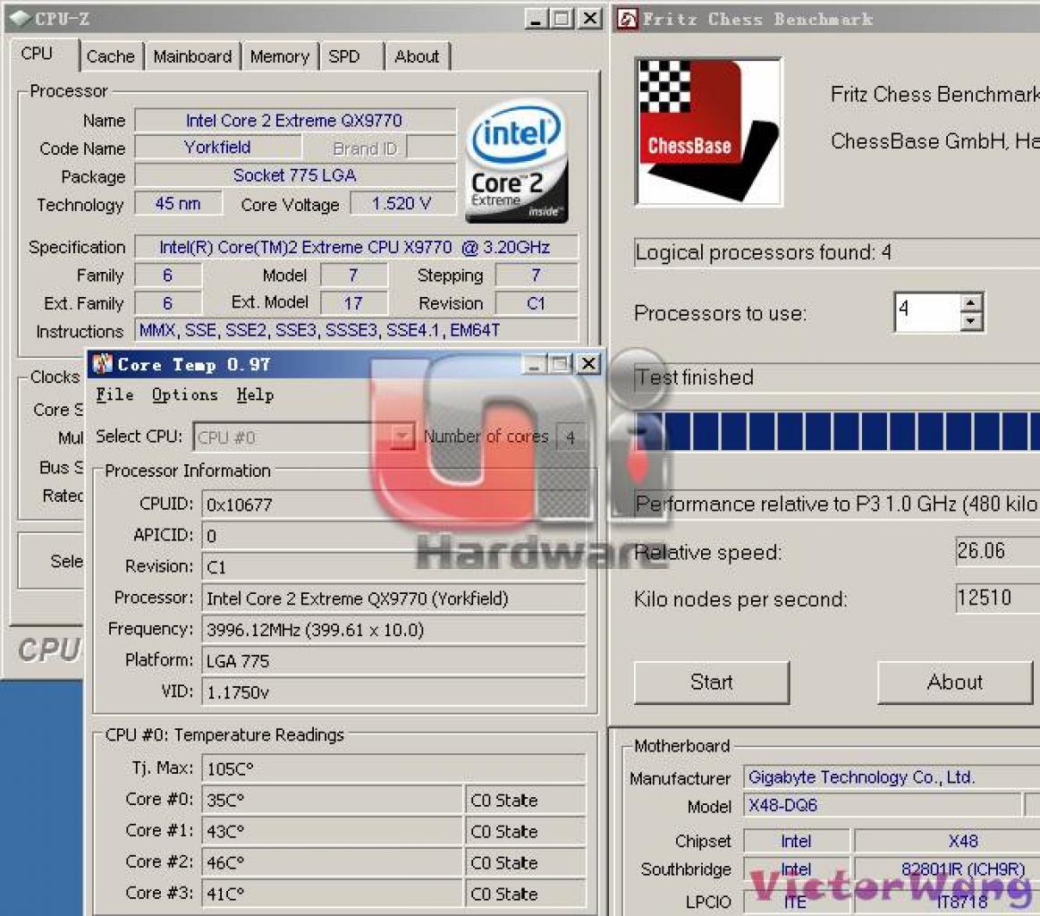
Task: Open the Mainboard tab in CPU-Z
Action: coord(192,56)
